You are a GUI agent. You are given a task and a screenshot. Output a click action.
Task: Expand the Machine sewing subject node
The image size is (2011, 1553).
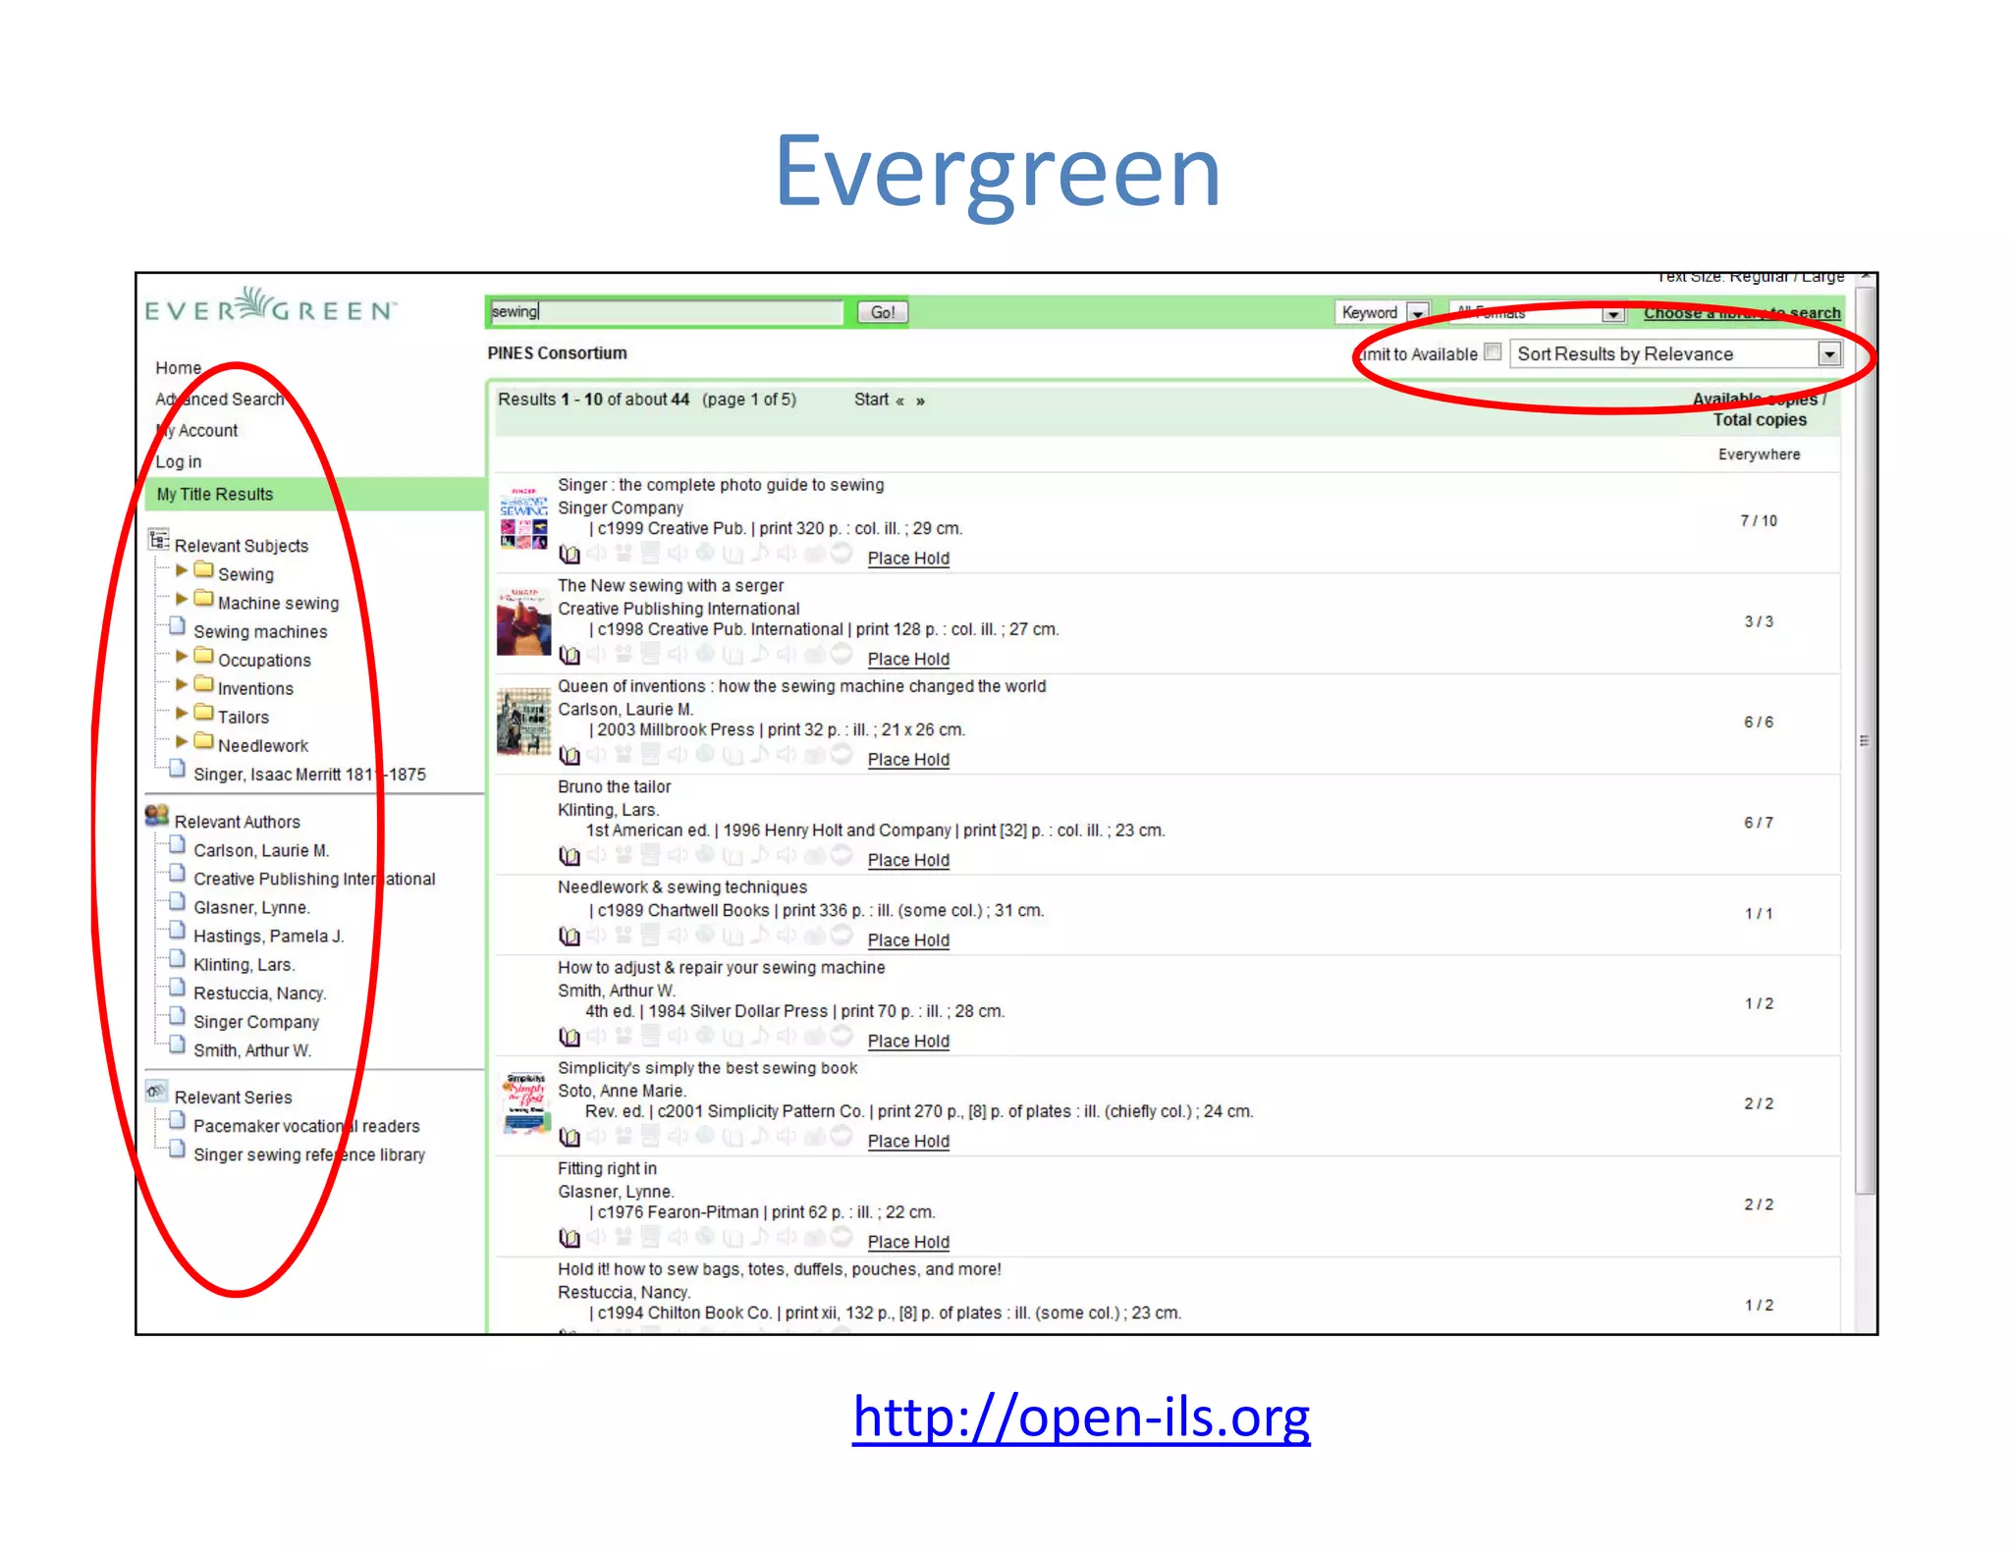[x=182, y=599]
